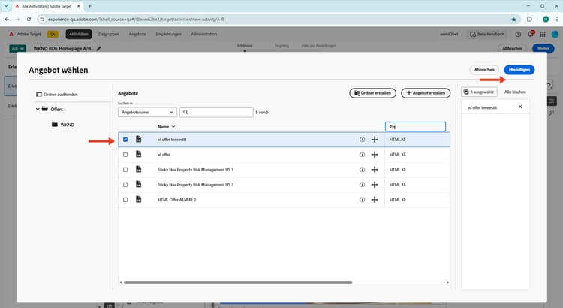Focus the offer search field
Viewport: 563px width, 308px height.
(x=216, y=112)
